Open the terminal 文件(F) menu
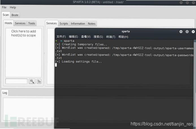This screenshot has height=129, width=196. point(61,37)
